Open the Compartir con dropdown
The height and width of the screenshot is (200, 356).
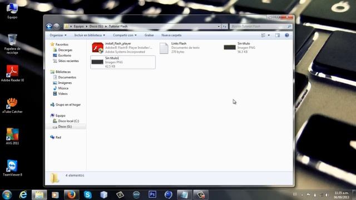pyautogui.click(x=125, y=35)
